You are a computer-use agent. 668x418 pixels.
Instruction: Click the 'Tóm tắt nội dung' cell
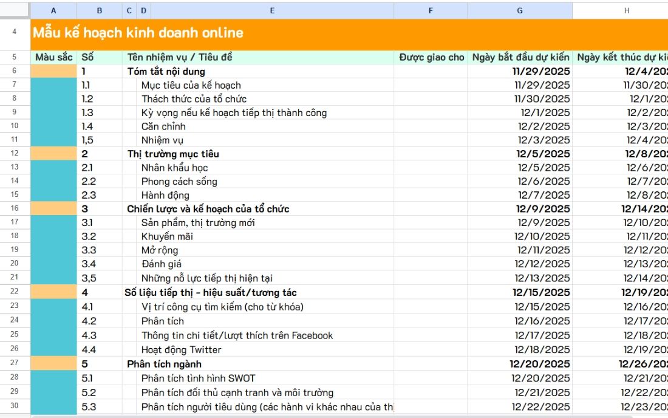pos(166,71)
